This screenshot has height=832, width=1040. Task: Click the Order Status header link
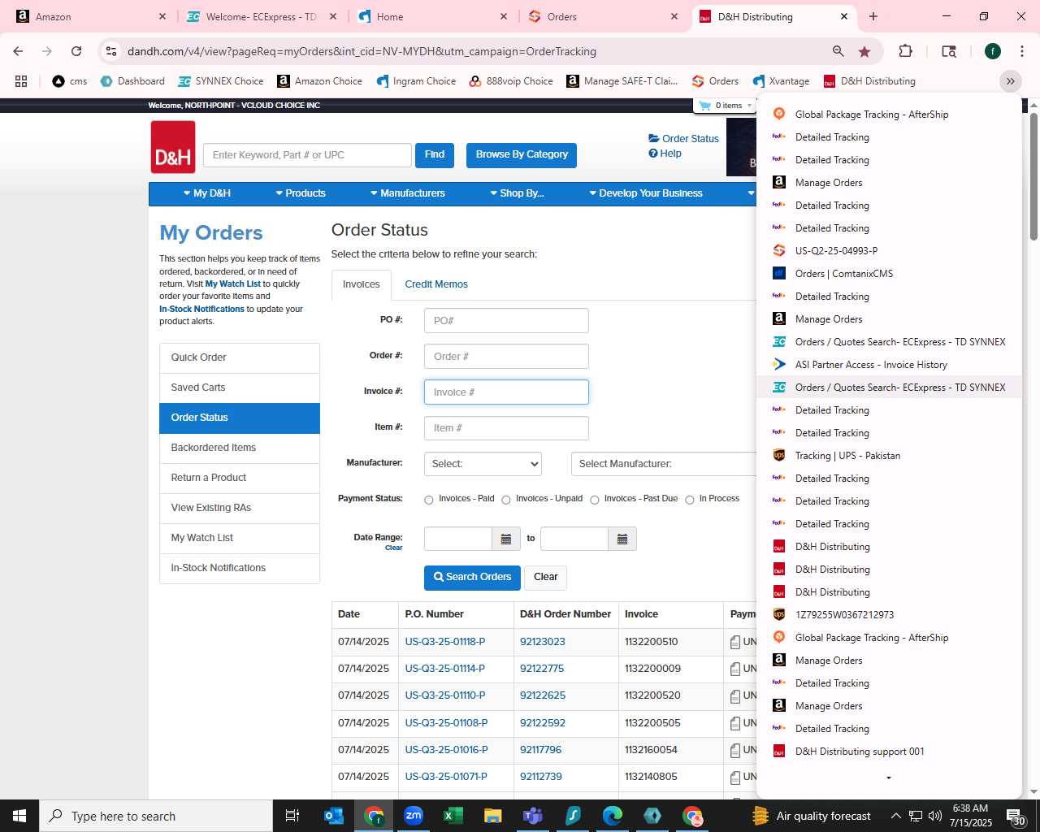click(683, 139)
